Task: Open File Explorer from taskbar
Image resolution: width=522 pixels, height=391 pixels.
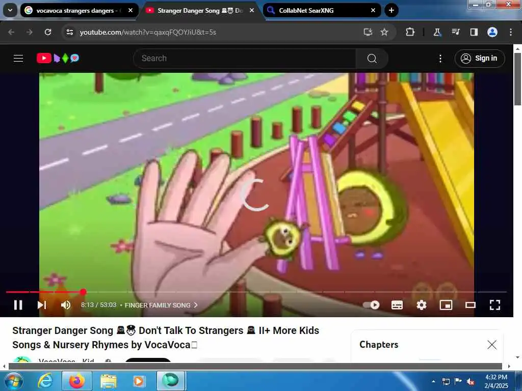Action: click(x=109, y=381)
